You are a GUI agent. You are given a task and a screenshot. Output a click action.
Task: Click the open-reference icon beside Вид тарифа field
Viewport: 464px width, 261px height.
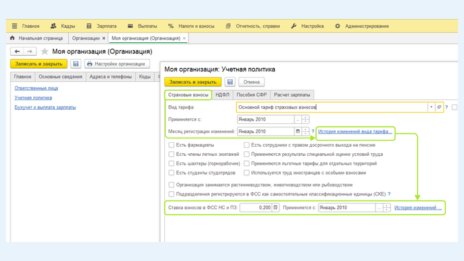439,107
